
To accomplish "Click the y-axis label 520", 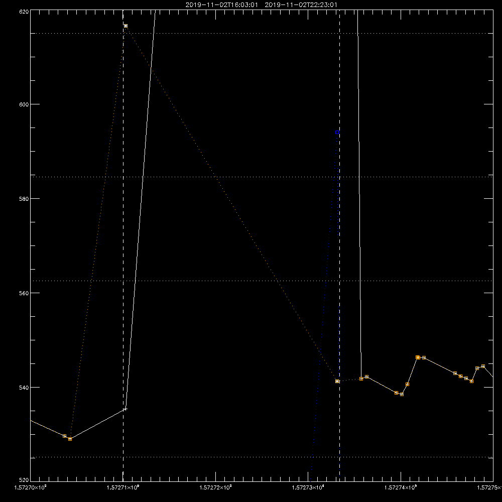I will click(24, 480).
